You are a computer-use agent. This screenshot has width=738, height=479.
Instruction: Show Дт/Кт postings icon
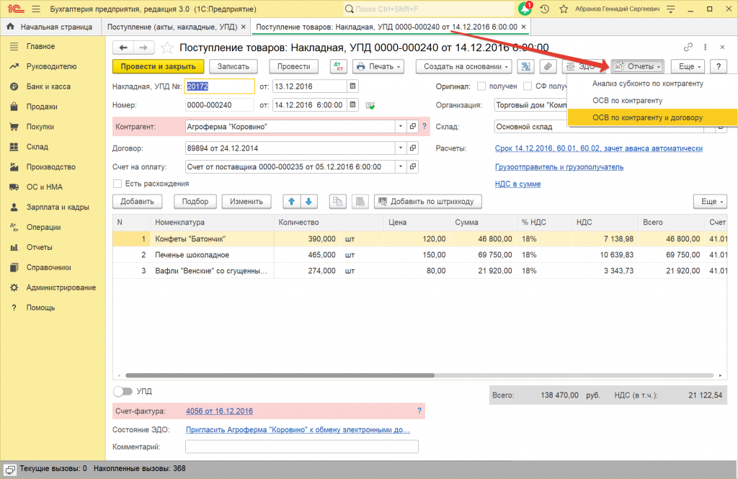(x=339, y=66)
